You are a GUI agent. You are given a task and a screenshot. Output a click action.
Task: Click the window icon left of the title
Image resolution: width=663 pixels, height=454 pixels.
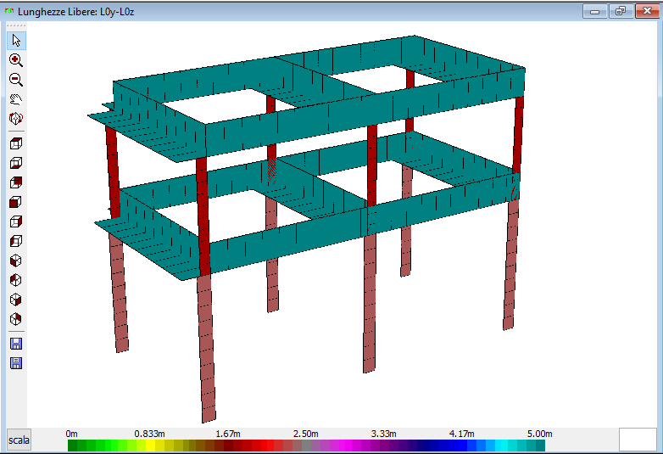pos(9,11)
